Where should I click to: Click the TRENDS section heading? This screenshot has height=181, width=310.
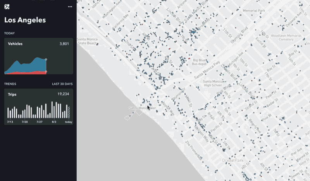[x=10, y=84]
